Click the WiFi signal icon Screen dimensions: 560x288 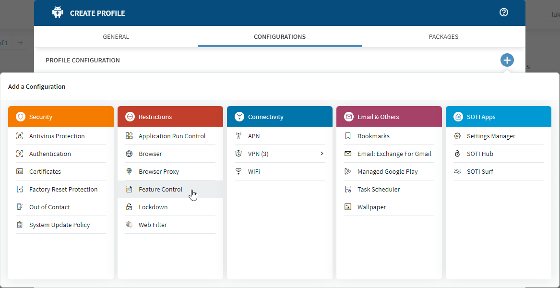238,171
